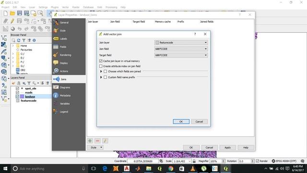Open the Windows Start menu
This screenshot has height=173, width=307.
click(x=5, y=169)
